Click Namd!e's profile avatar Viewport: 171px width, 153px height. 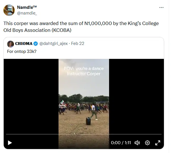(9, 10)
